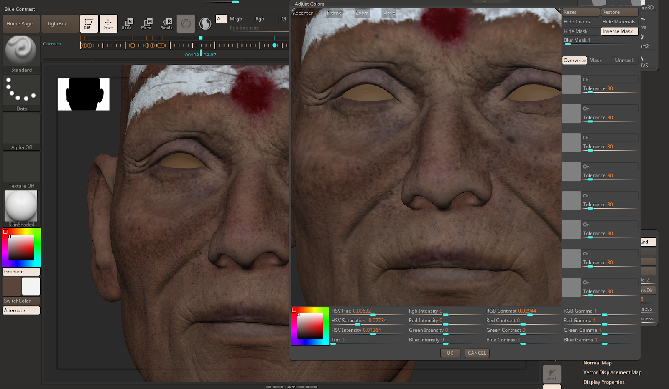Expand the Normal Map section
Viewport: 669px width, 389px height.
[x=597, y=363]
